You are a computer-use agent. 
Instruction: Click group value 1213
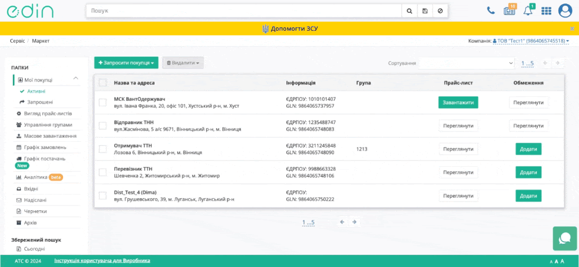[x=362, y=149]
